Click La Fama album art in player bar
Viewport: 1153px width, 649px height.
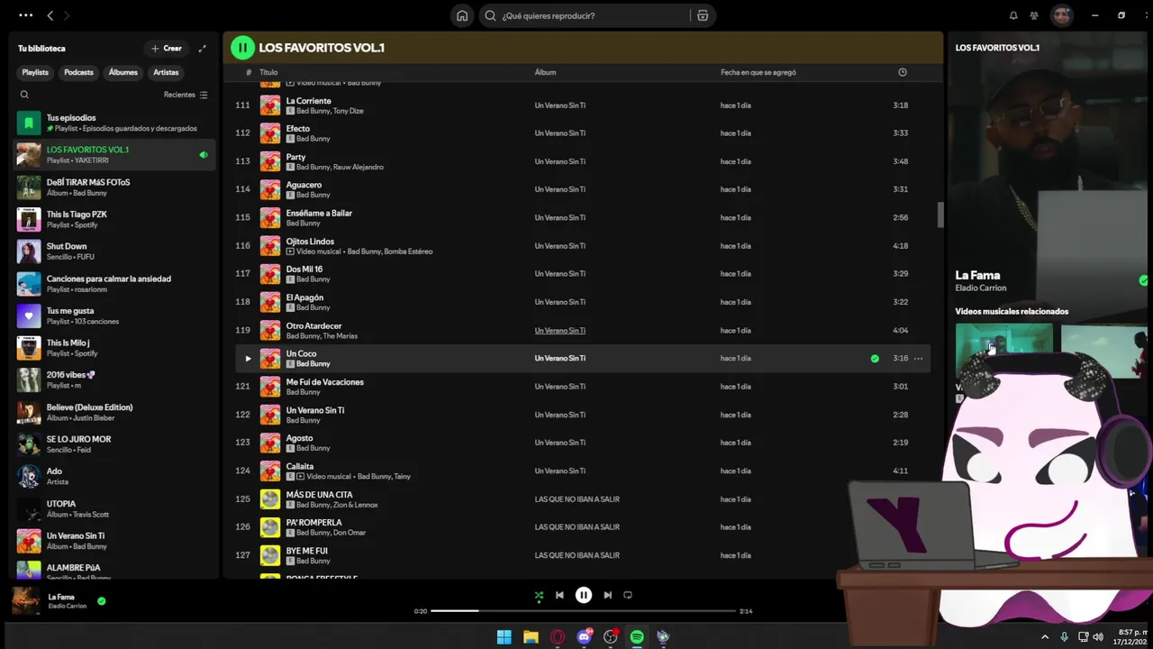(x=26, y=600)
